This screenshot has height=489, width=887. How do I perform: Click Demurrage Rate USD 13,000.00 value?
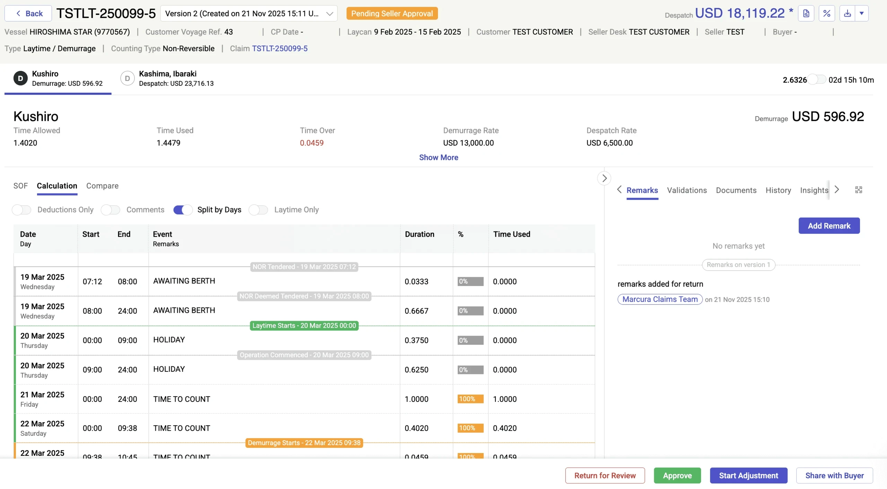point(468,143)
